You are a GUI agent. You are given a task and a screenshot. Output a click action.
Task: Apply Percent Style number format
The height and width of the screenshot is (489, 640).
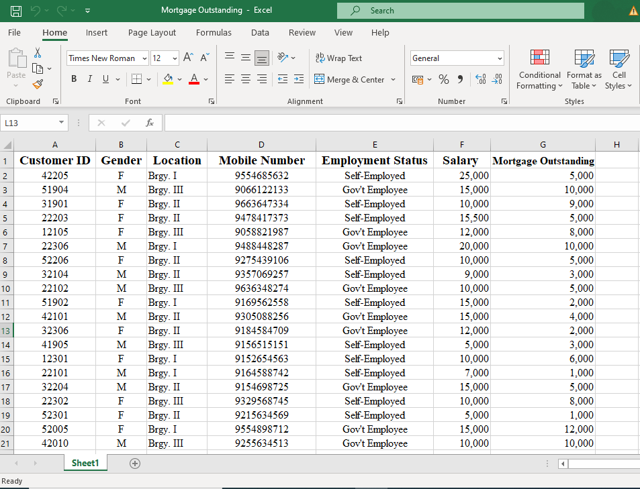click(444, 79)
